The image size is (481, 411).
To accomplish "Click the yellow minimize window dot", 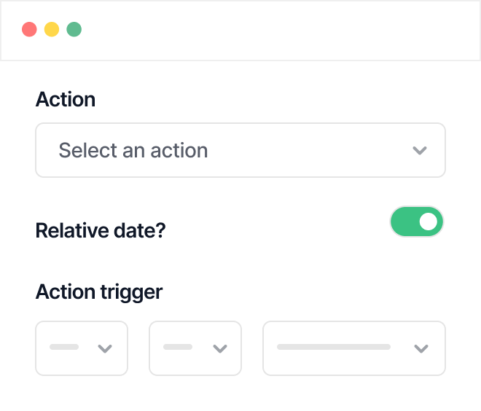I will [52, 30].
